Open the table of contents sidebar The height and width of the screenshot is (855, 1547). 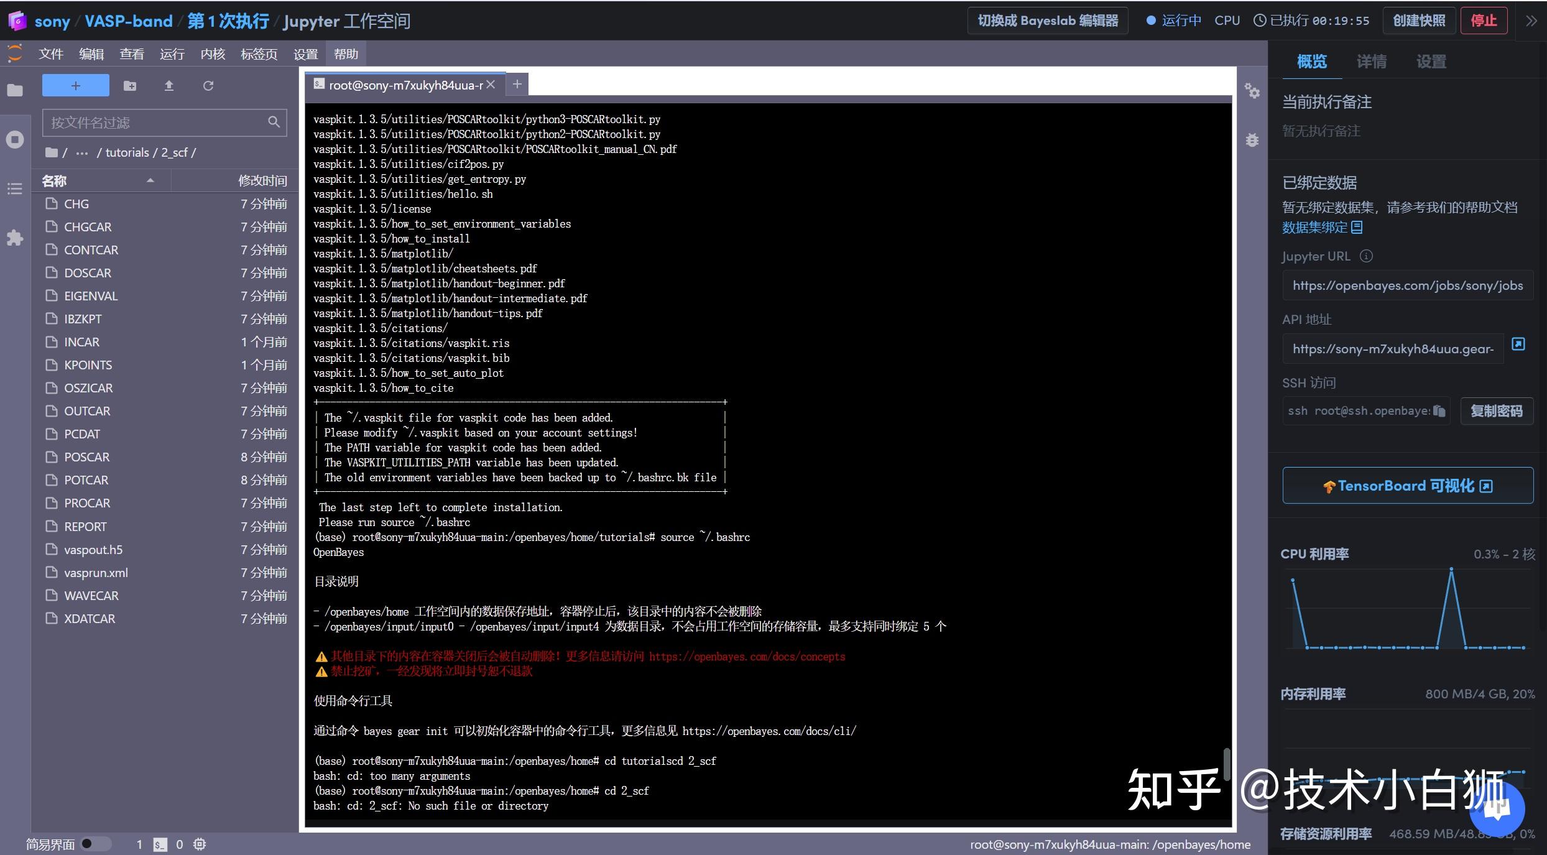click(x=15, y=188)
